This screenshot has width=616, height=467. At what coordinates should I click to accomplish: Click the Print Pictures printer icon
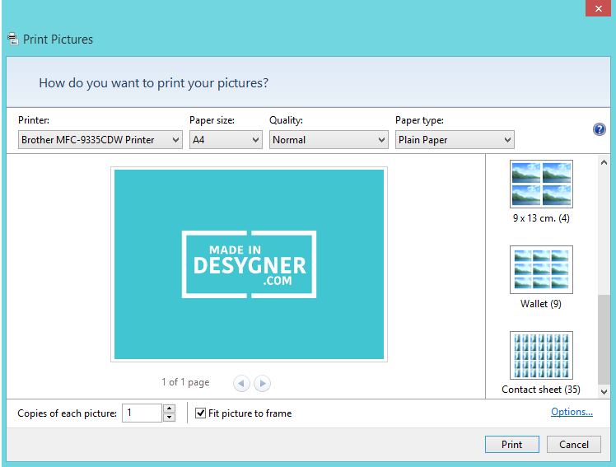click(13, 39)
